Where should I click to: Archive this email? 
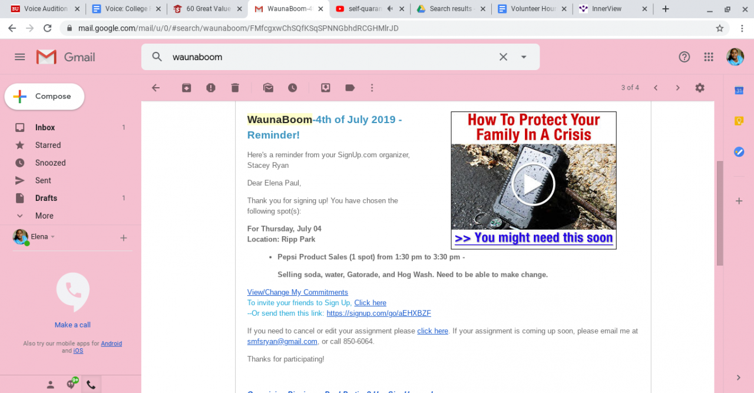pos(187,88)
